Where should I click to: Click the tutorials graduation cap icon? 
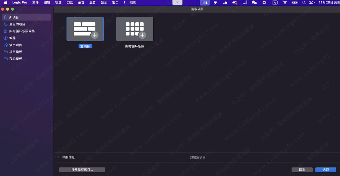(6, 38)
